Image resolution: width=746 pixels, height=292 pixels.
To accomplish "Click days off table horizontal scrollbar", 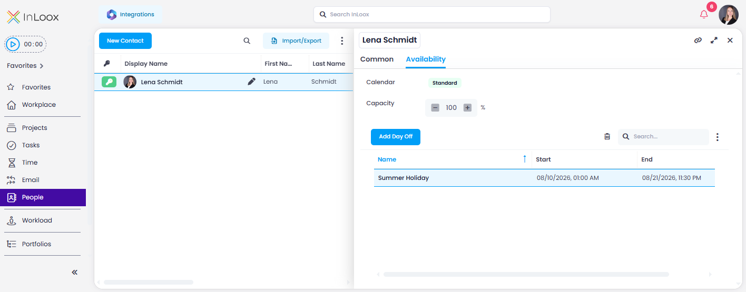I will click(526, 274).
